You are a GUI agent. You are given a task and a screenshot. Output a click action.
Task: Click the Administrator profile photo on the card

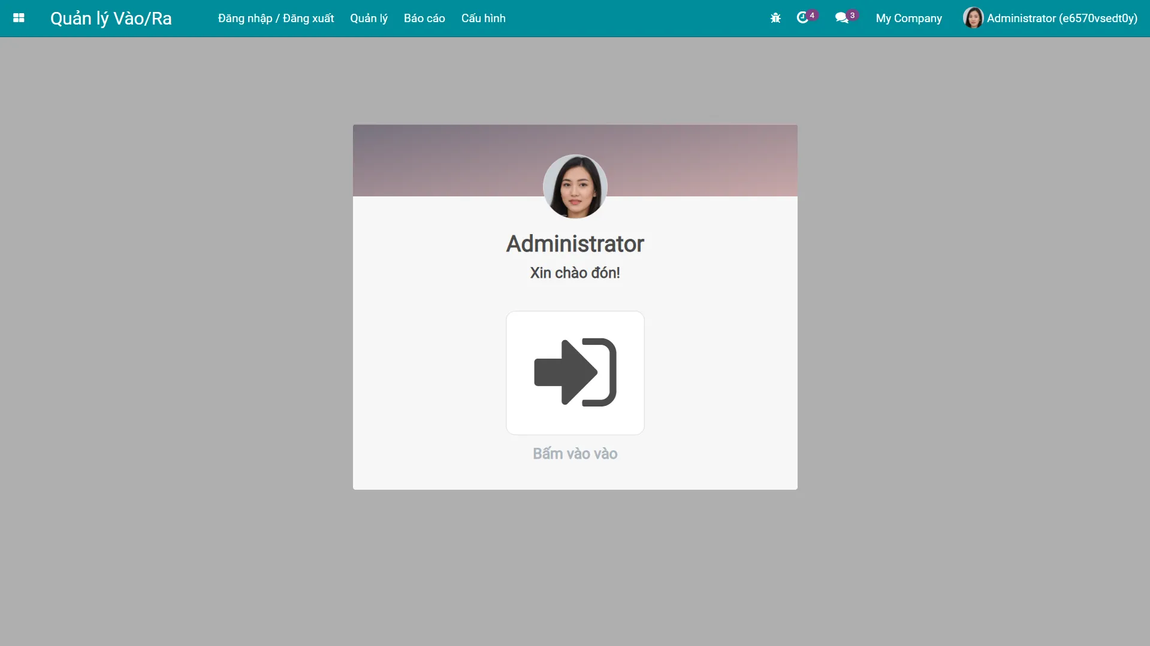click(x=575, y=186)
